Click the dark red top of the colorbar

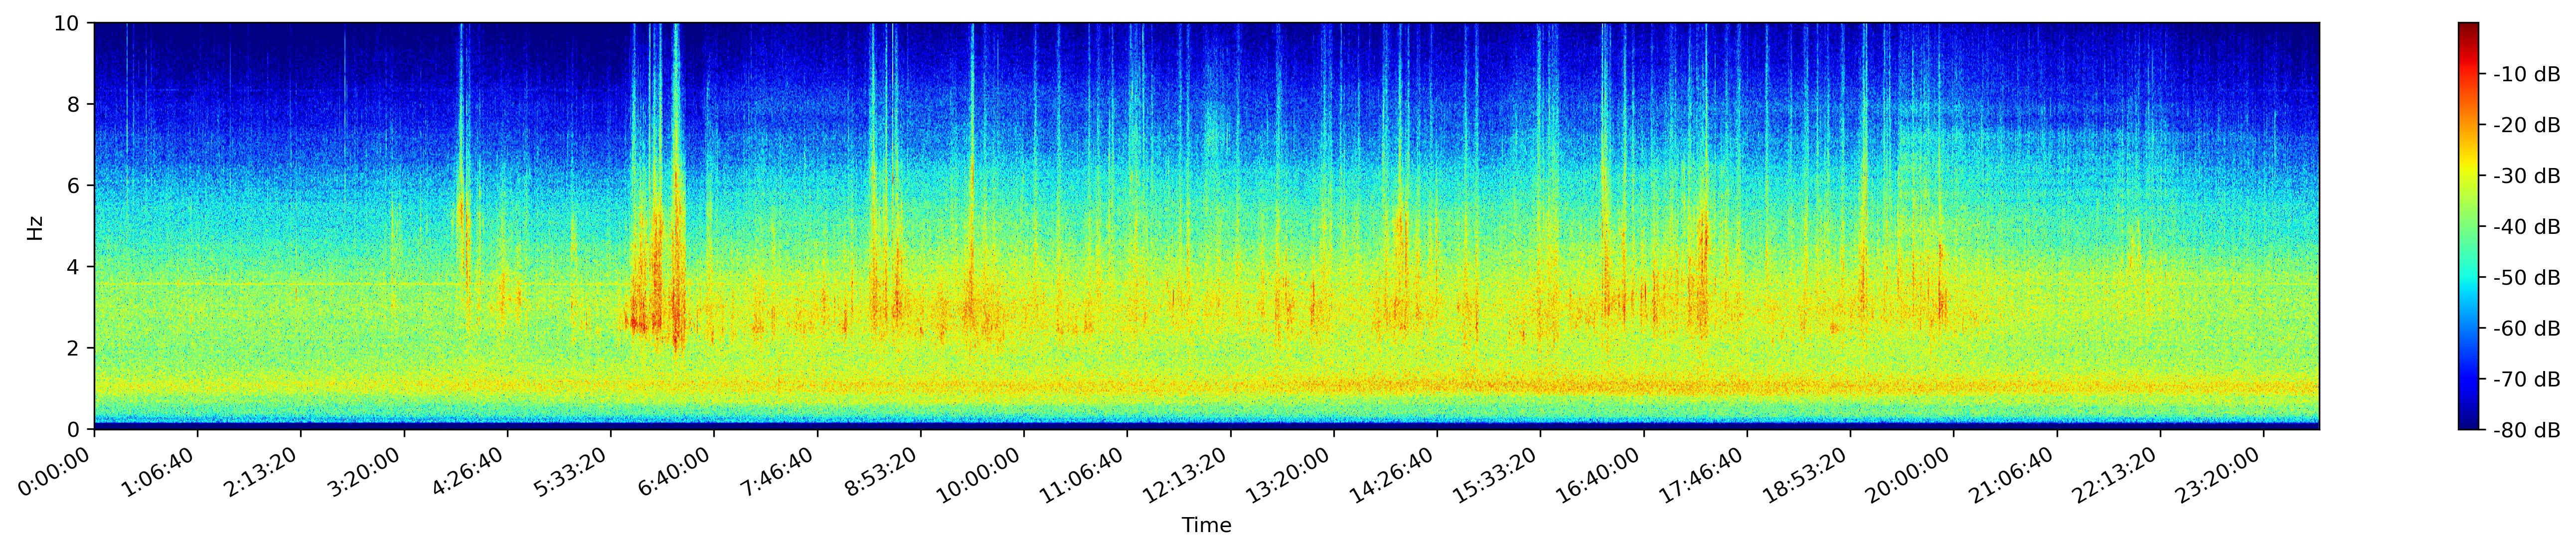[x=2468, y=30]
